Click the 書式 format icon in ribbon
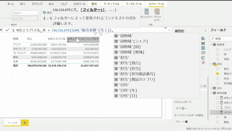 [x=44, y=13]
